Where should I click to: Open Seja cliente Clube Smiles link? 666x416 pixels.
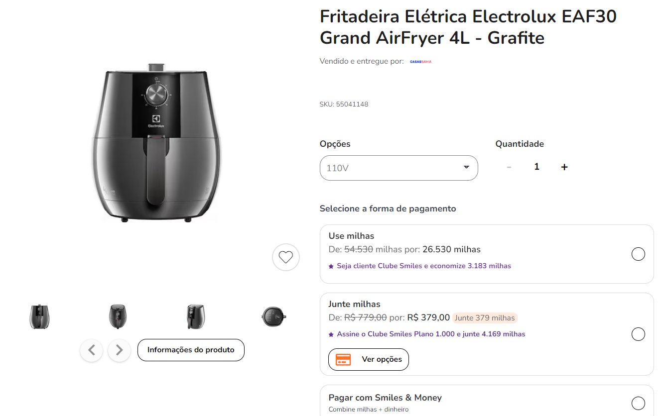[x=424, y=266]
